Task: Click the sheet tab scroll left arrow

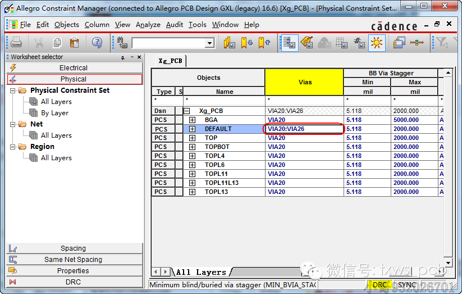Action: coord(156,272)
